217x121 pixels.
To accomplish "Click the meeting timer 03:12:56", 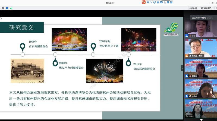I will (x=193, y=8).
